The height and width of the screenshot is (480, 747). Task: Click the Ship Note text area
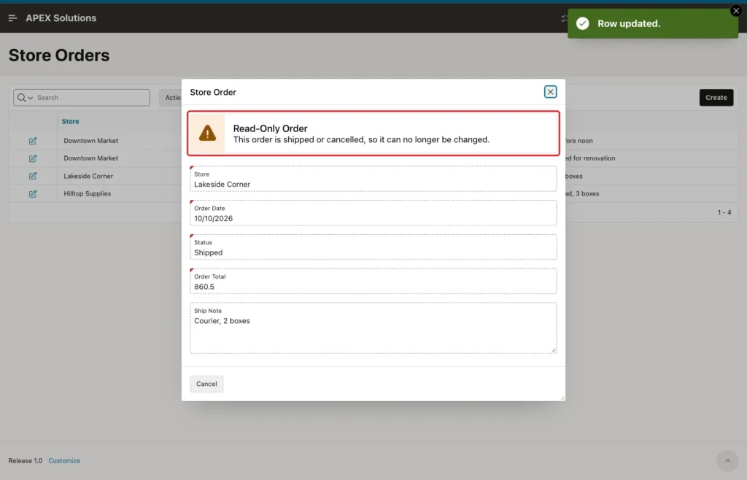[x=373, y=328]
